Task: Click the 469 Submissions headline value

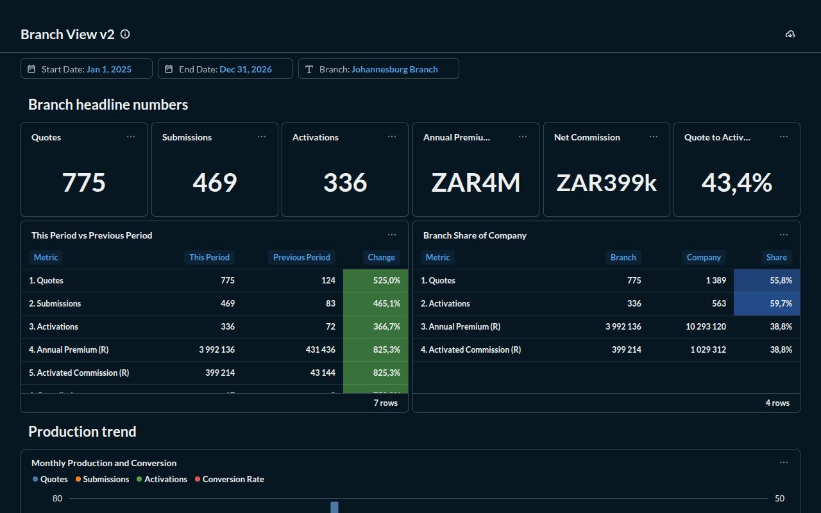Action: coord(215,183)
